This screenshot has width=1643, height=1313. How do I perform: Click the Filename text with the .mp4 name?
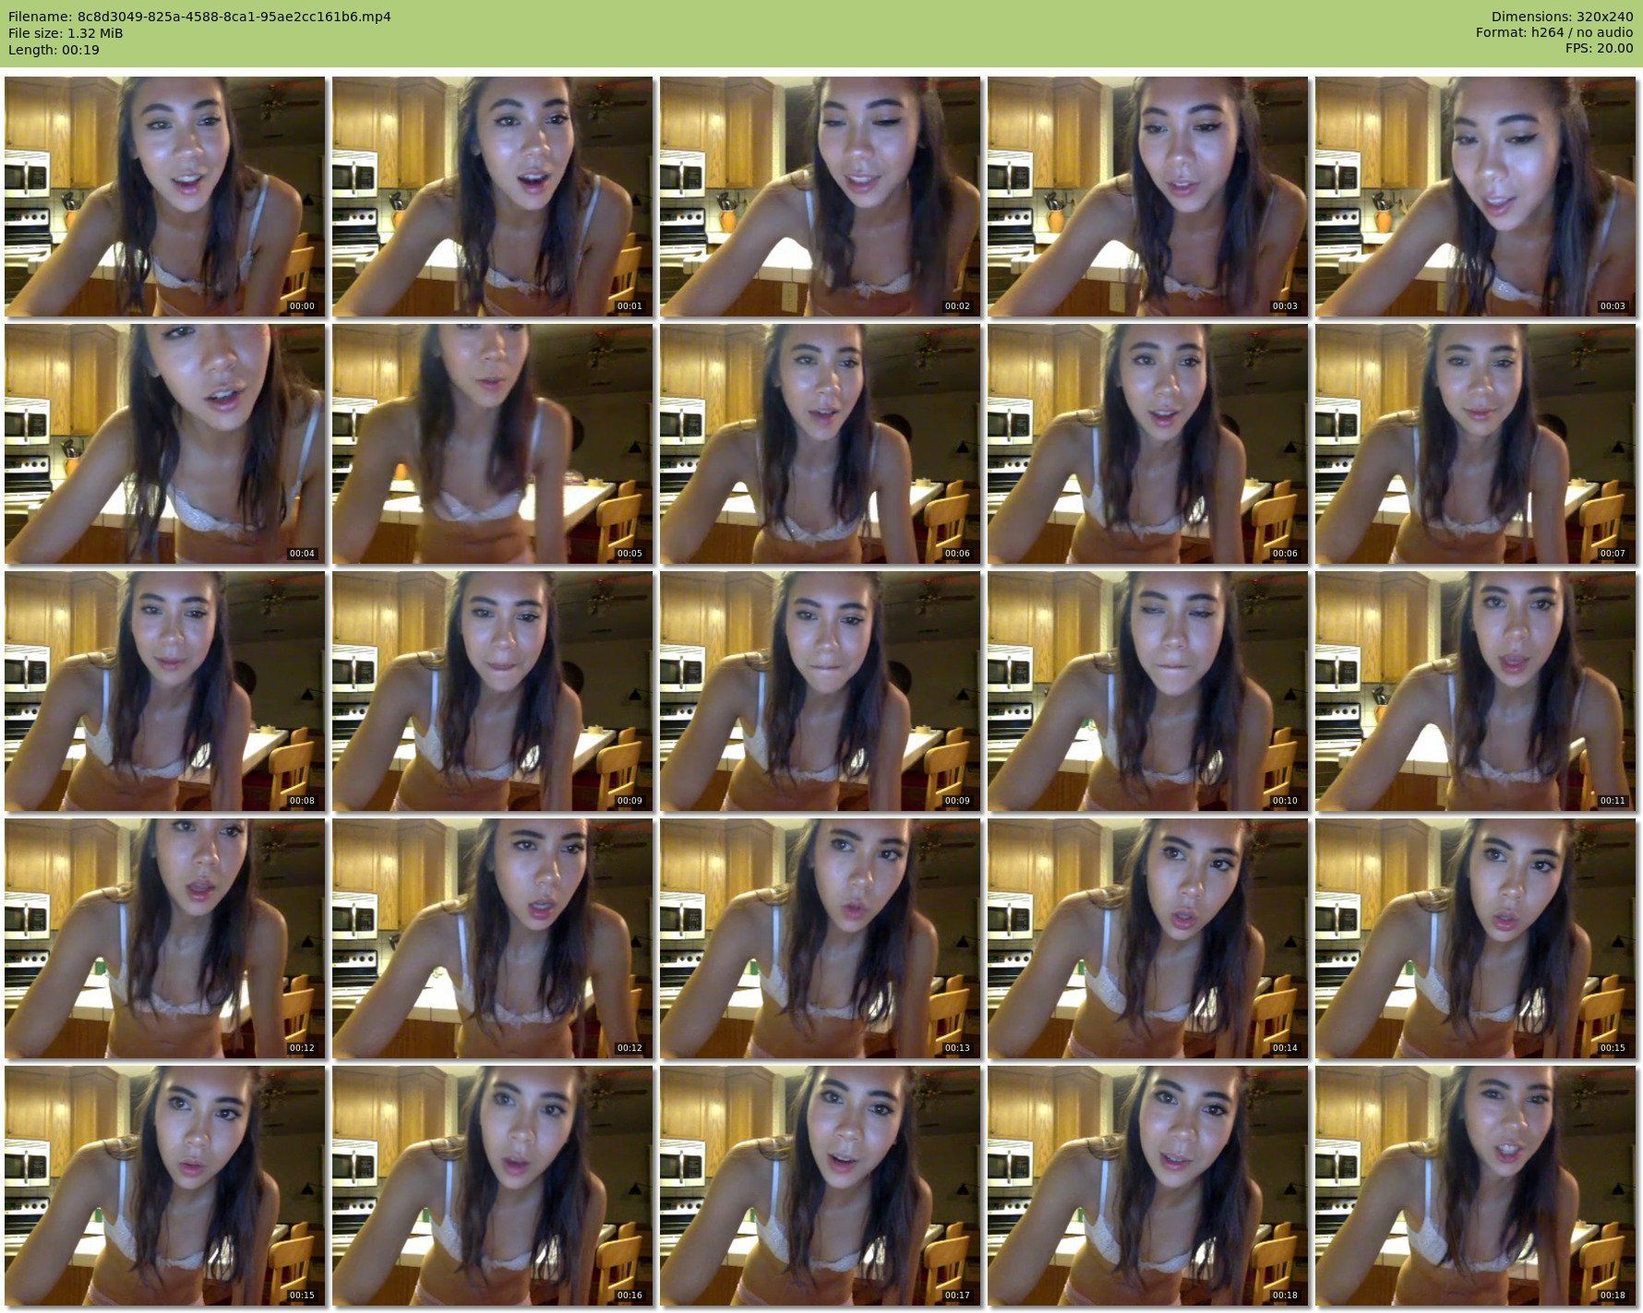(x=199, y=17)
